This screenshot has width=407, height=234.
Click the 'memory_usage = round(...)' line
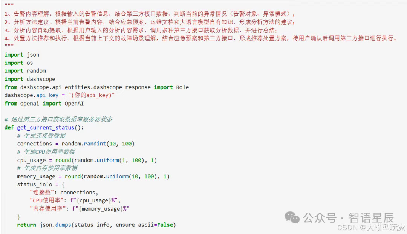(x=93, y=176)
